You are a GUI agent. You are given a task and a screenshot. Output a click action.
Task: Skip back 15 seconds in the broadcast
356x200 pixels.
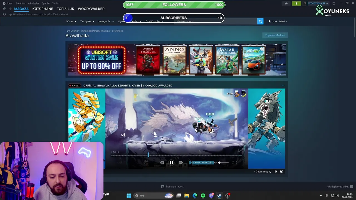point(162,162)
